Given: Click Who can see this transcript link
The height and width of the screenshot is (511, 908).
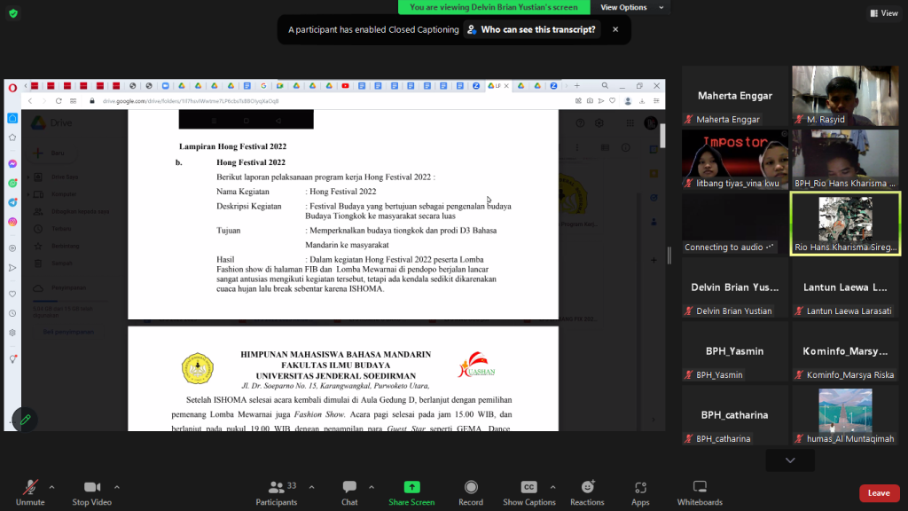Looking at the screenshot, I should [532, 29].
